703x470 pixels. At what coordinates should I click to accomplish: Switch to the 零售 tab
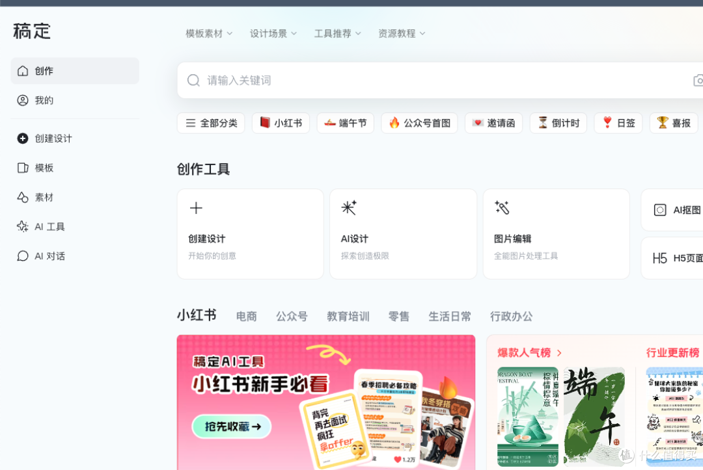coord(398,317)
